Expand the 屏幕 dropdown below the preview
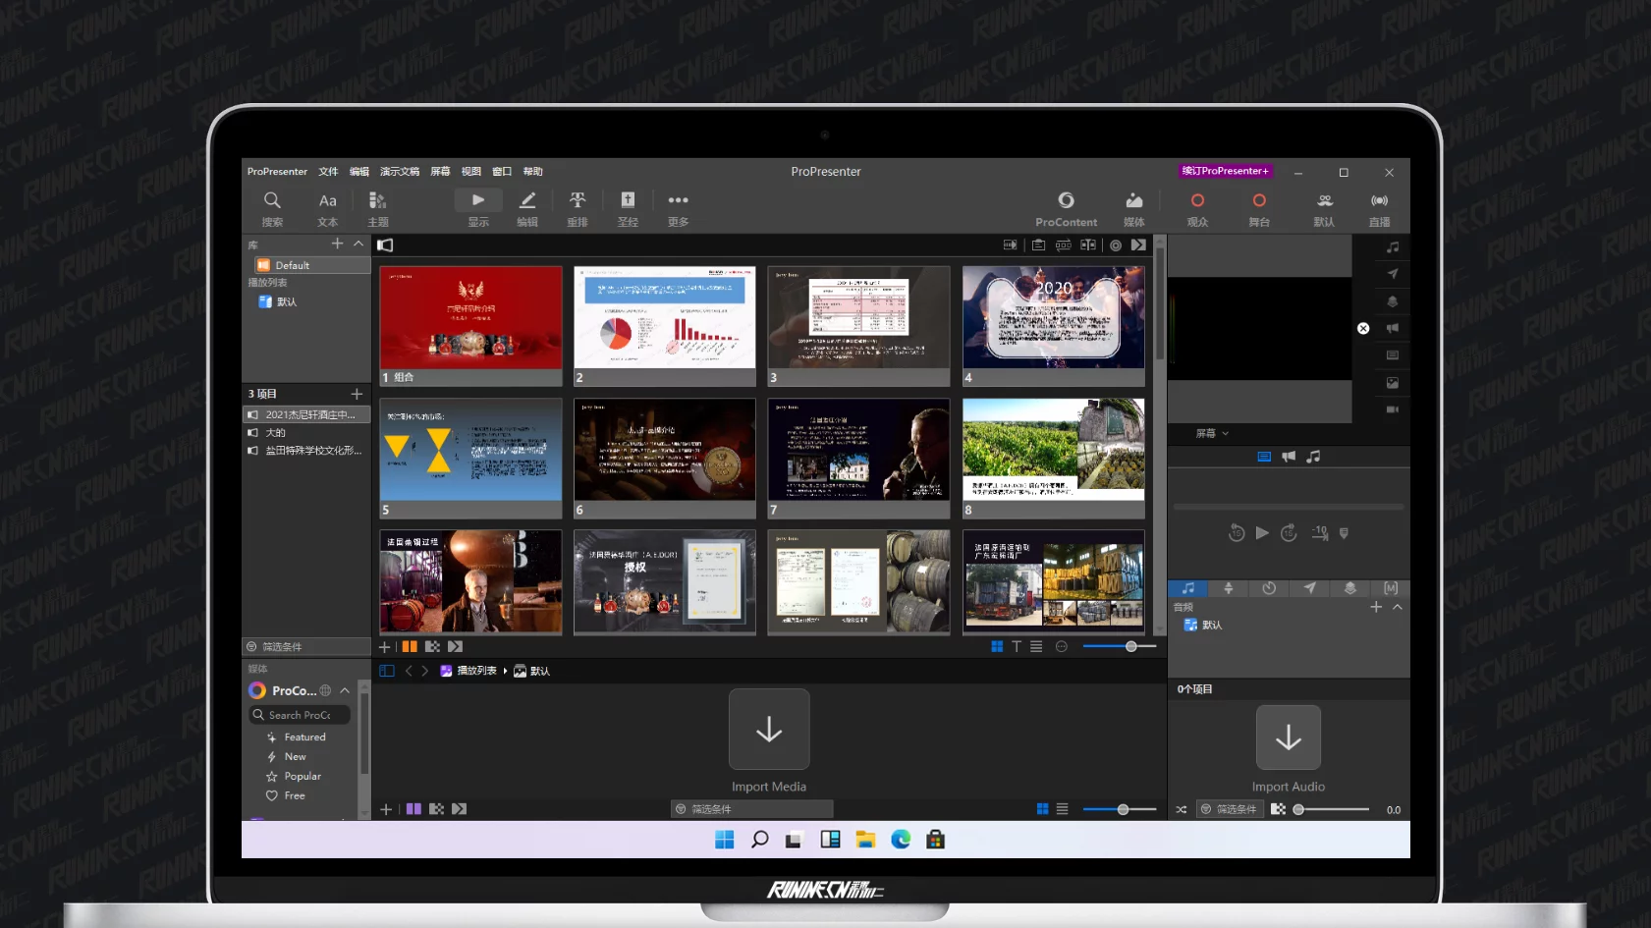1651x928 pixels. 1212,433
